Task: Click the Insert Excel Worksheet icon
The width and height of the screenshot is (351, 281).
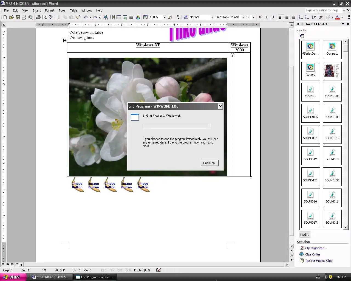Action: pos(125,17)
